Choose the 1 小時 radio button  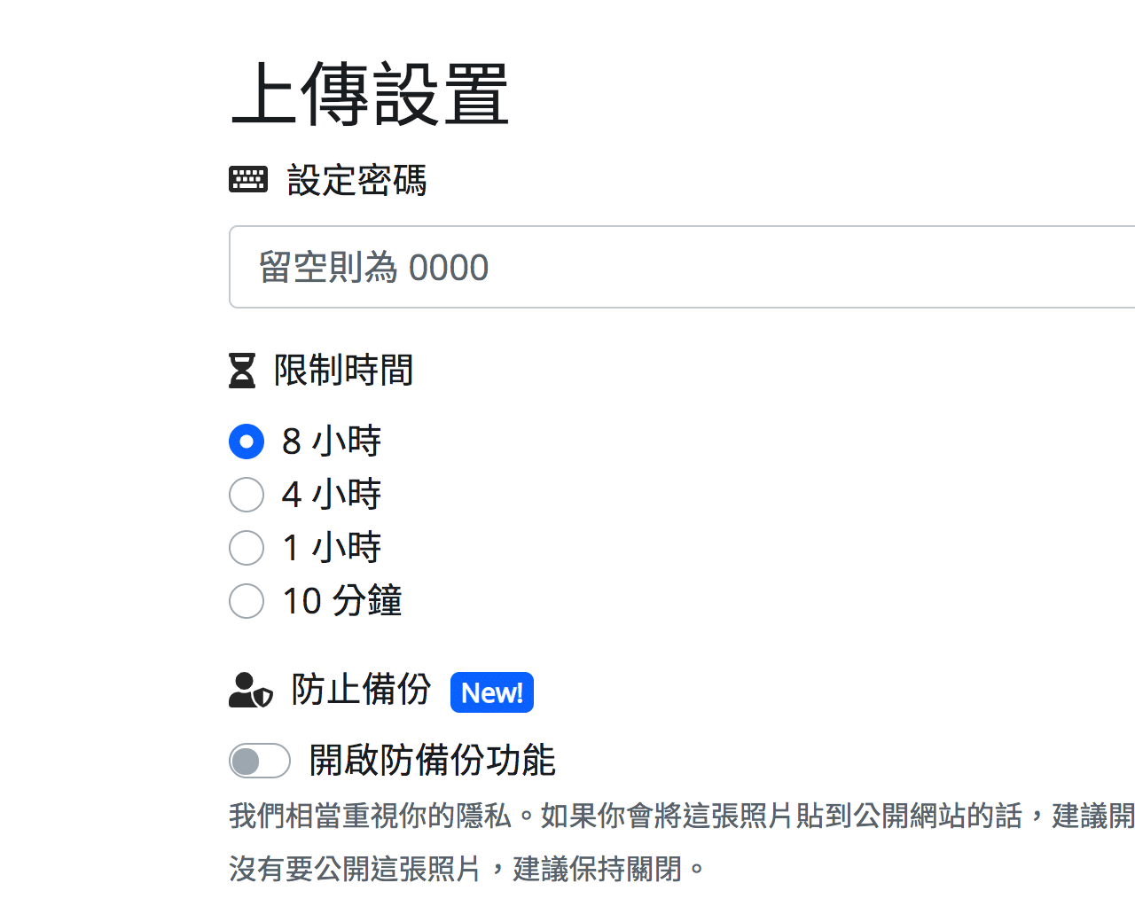(x=247, y=548)
